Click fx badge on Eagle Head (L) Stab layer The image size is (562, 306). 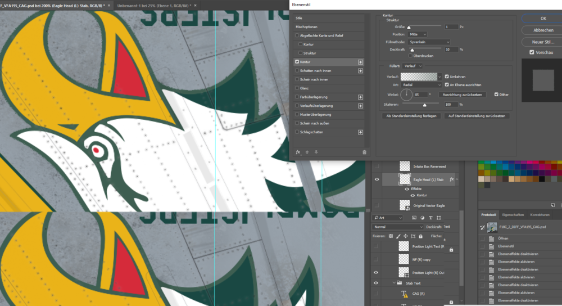[452, 179]
